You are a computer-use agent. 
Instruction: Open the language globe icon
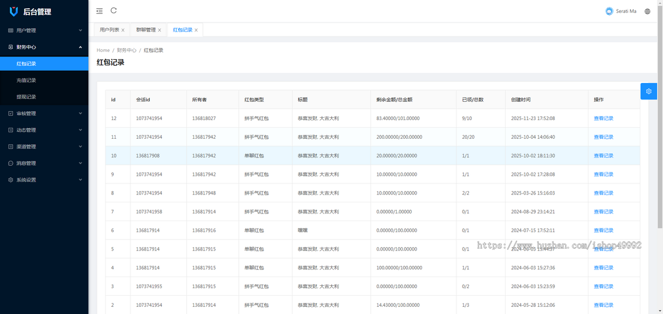click(x=648, y=11)
